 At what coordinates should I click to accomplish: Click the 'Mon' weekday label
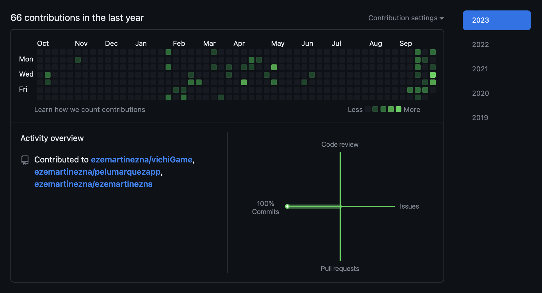tap(26, 59)
